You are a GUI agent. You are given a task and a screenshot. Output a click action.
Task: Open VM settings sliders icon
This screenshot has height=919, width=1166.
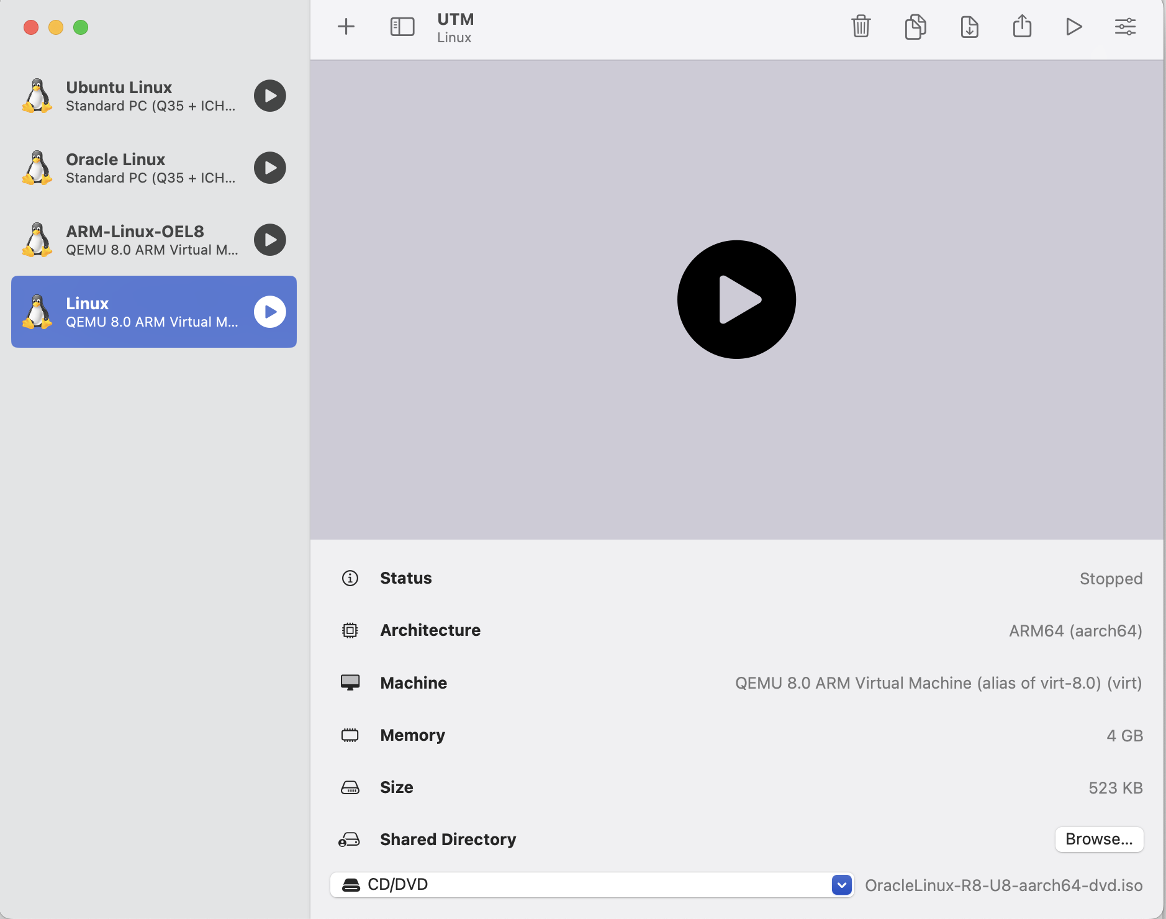pyautogui.click(x=1125, y=27)
